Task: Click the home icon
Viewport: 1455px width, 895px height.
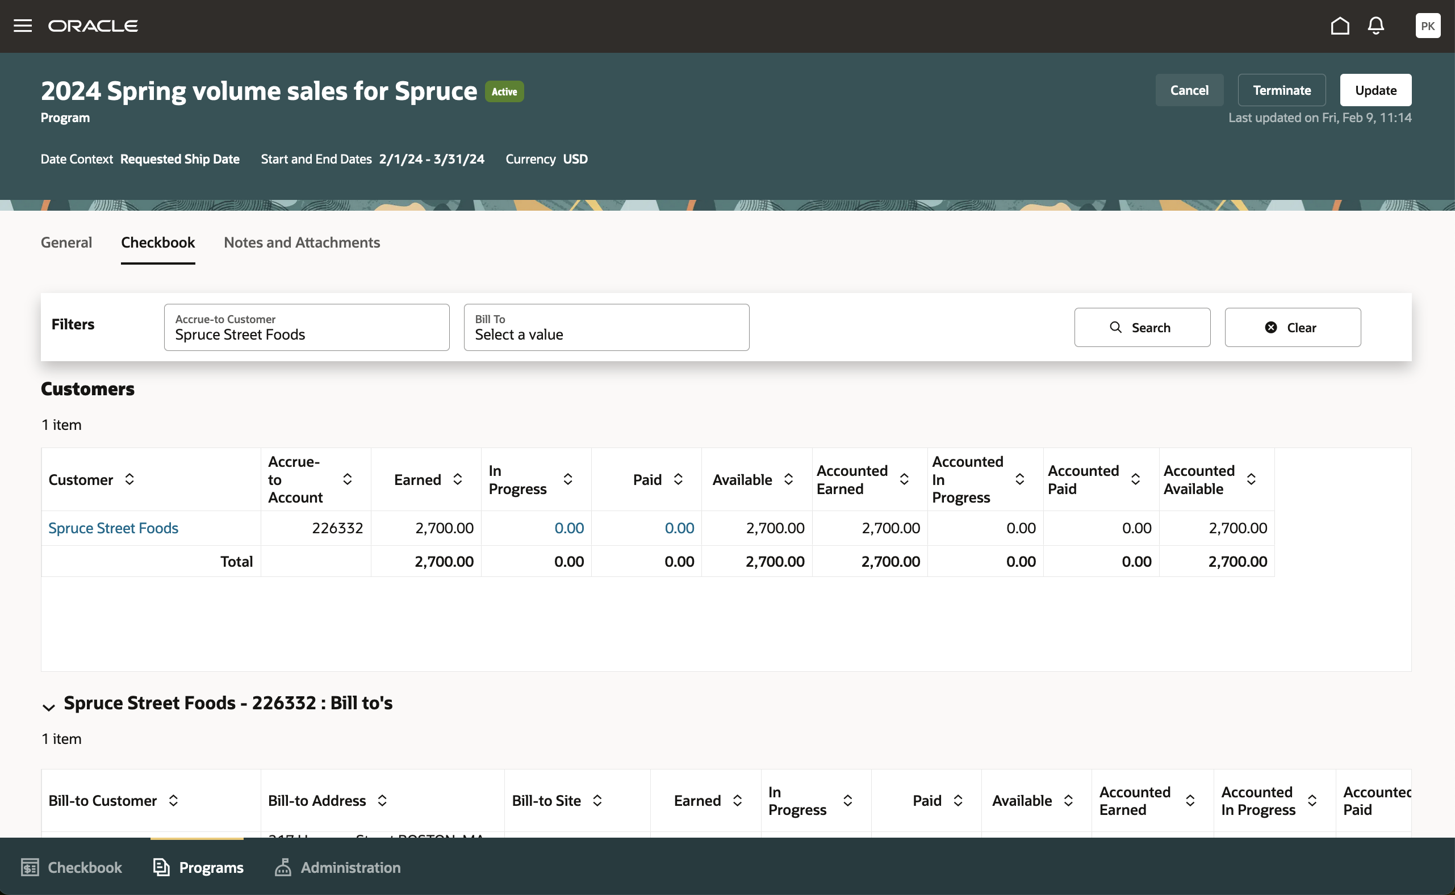Action: pos(1340,26)
